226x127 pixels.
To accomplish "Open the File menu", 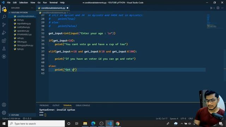I will [8, 2].
